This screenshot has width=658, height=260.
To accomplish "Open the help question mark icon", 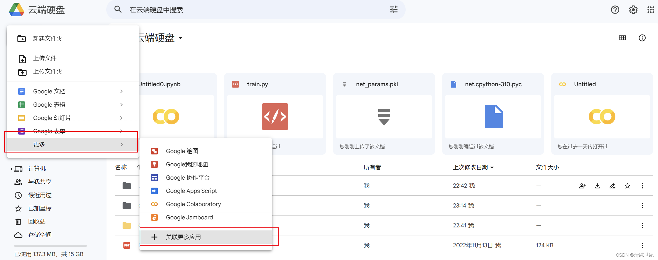I will click(615, 10).
